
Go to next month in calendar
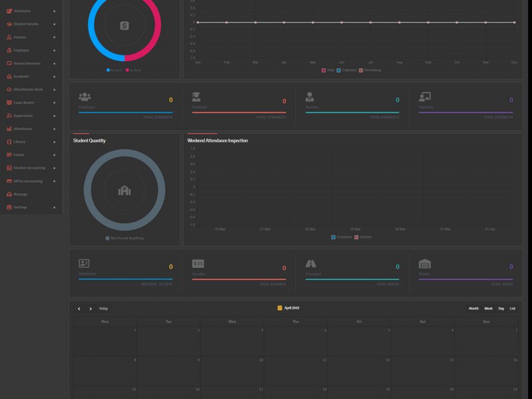[90, 309]
